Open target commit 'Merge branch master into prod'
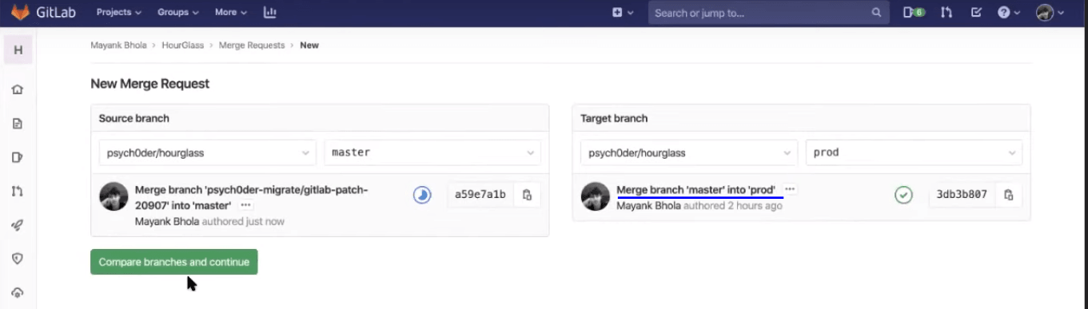 coord(696,190)
